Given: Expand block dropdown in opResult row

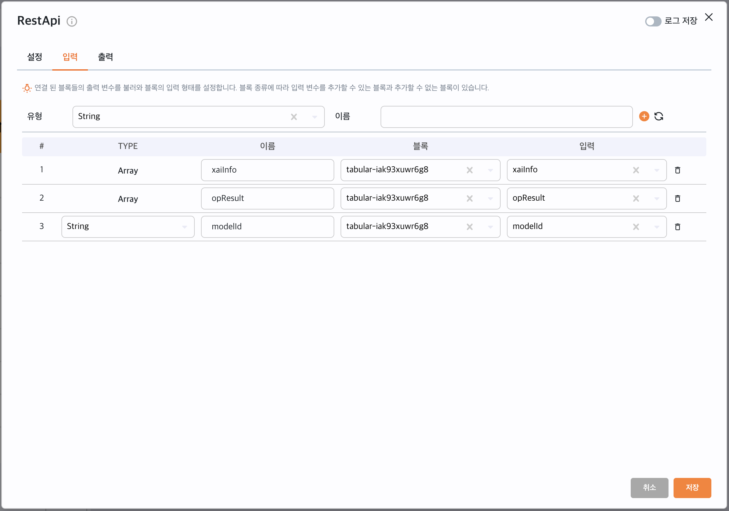Looking at the screenshot, I should tap(490, 198).
